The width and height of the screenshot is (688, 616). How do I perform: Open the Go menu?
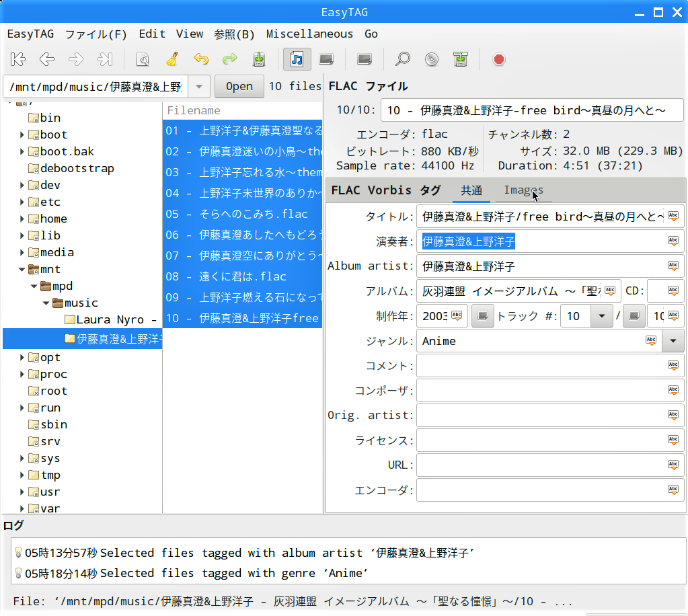click(371, 34)
